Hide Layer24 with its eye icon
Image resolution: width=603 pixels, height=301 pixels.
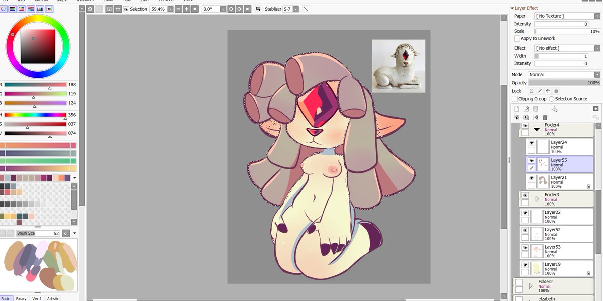(x=531, y=143)
